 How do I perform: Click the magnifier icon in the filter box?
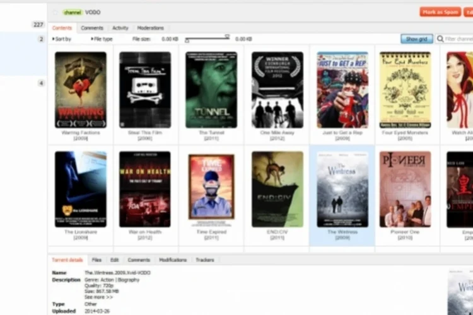[440, 39]
